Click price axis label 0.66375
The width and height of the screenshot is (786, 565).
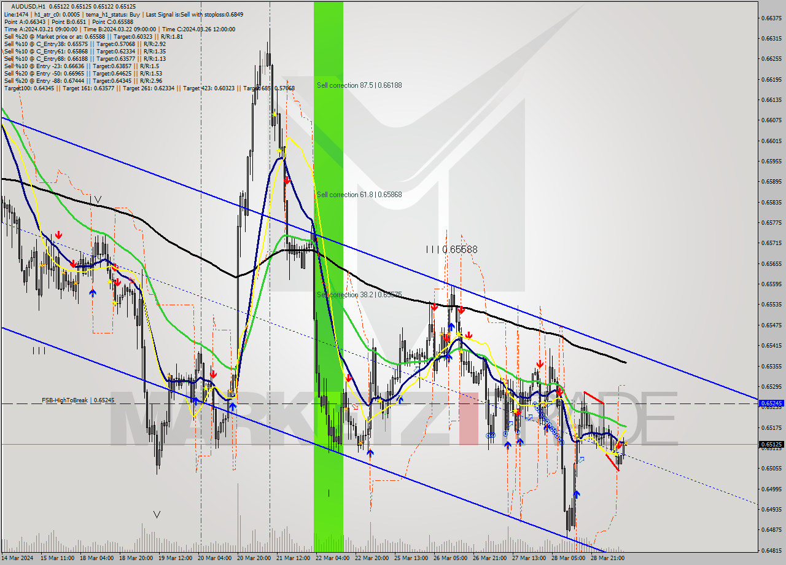(x=771, y=18)
